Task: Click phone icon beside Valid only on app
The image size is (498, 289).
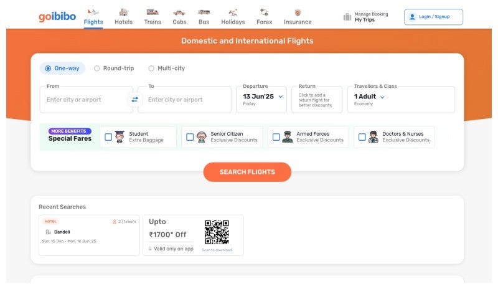Action: pos(150,249)
